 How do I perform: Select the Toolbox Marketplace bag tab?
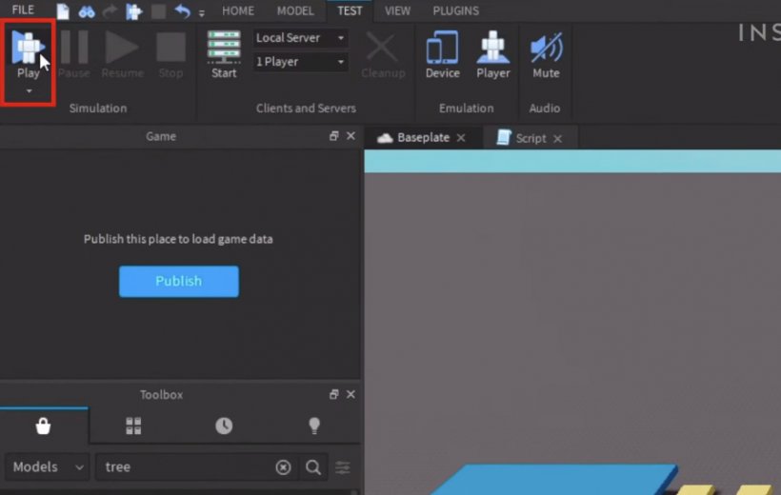(x=43, y=426)
